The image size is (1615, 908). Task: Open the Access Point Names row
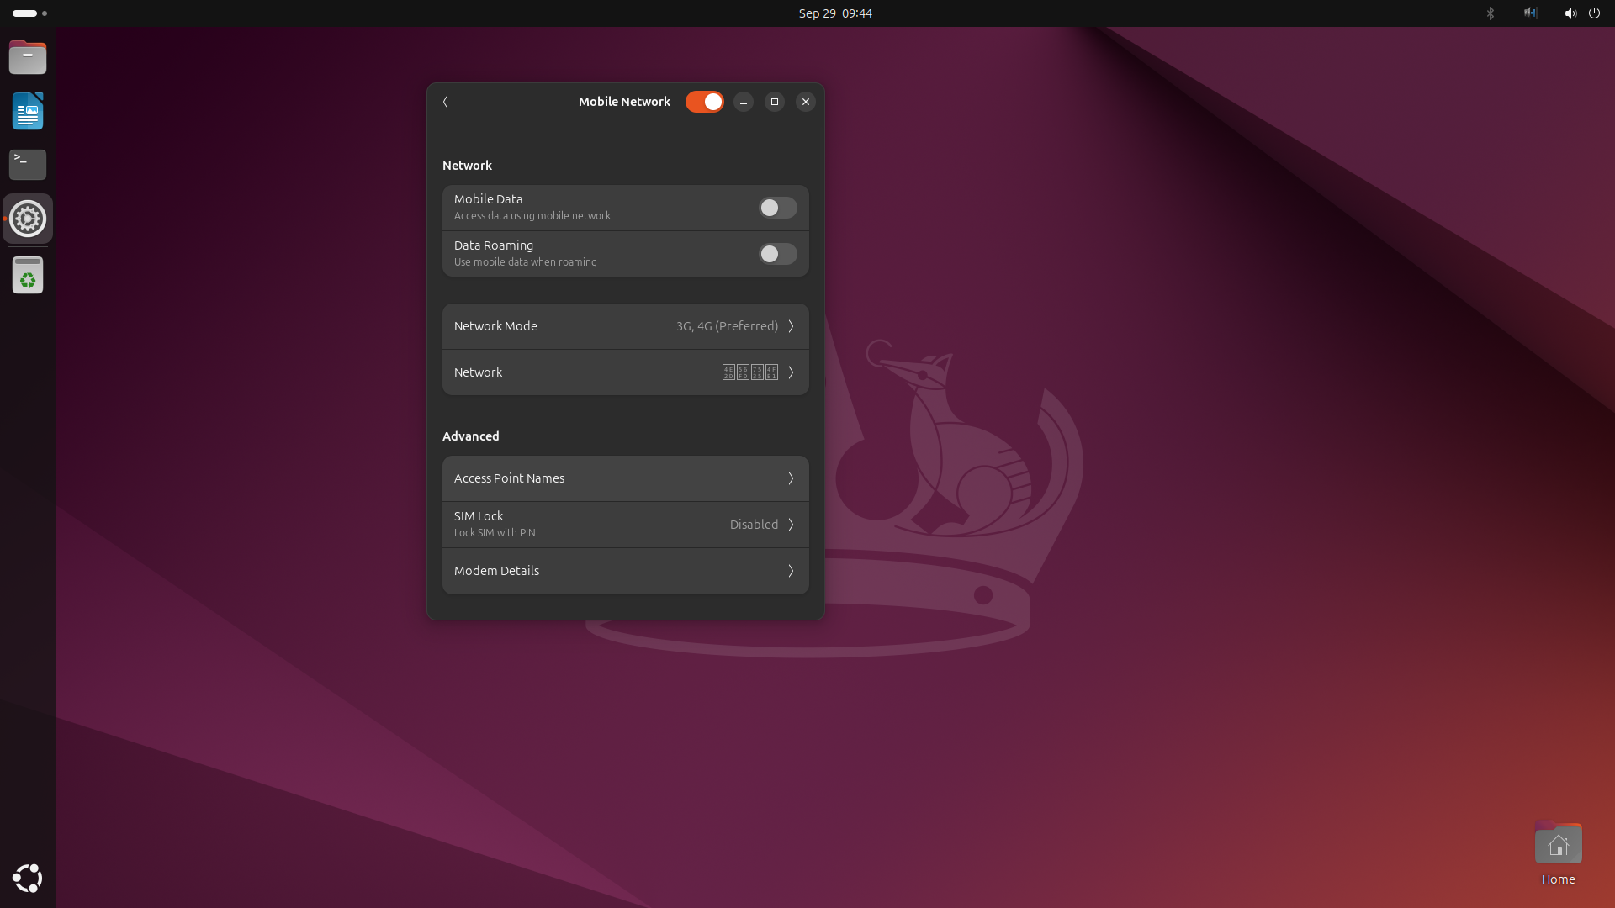tap(625, 478)
